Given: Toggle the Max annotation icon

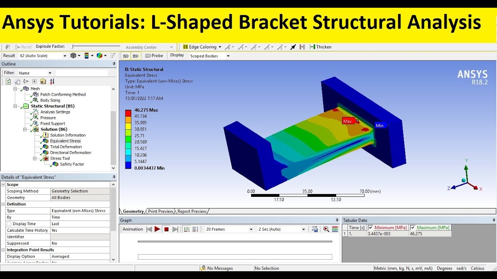Looking at the screenshot, I should (x=126, y=56).
